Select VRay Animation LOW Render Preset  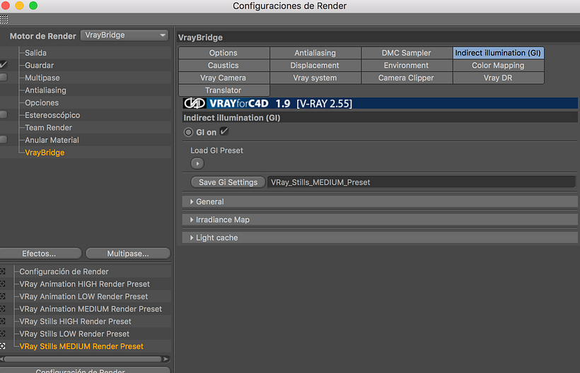coord(83,297)
